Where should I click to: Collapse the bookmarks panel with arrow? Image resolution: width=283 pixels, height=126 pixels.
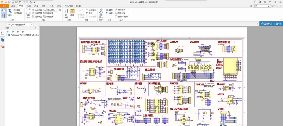(x=38, y=28)
